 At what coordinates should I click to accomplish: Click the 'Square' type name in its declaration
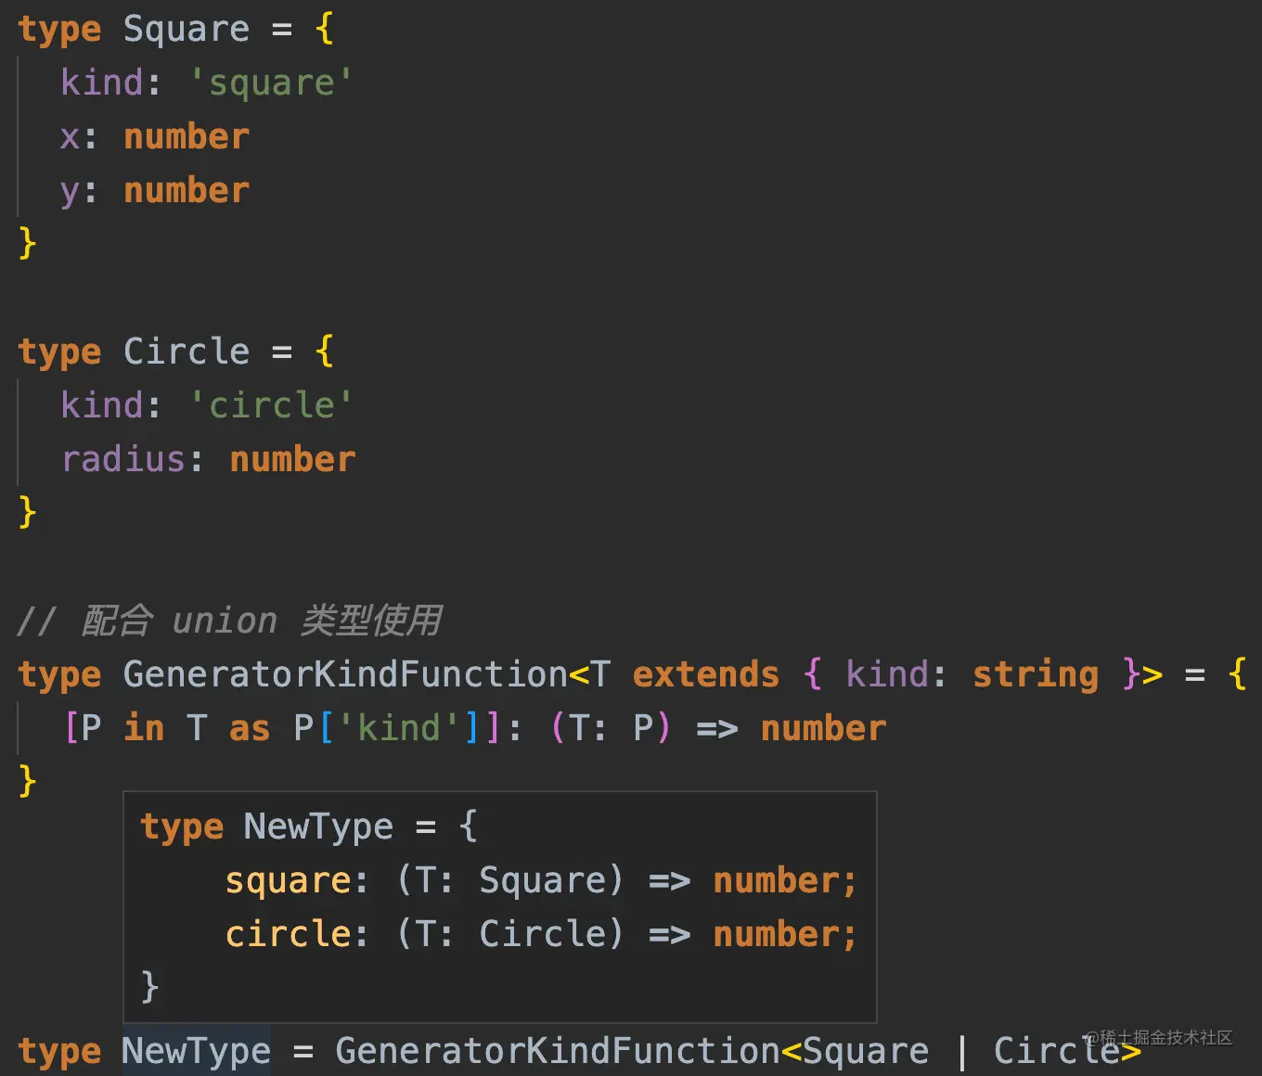187,30
